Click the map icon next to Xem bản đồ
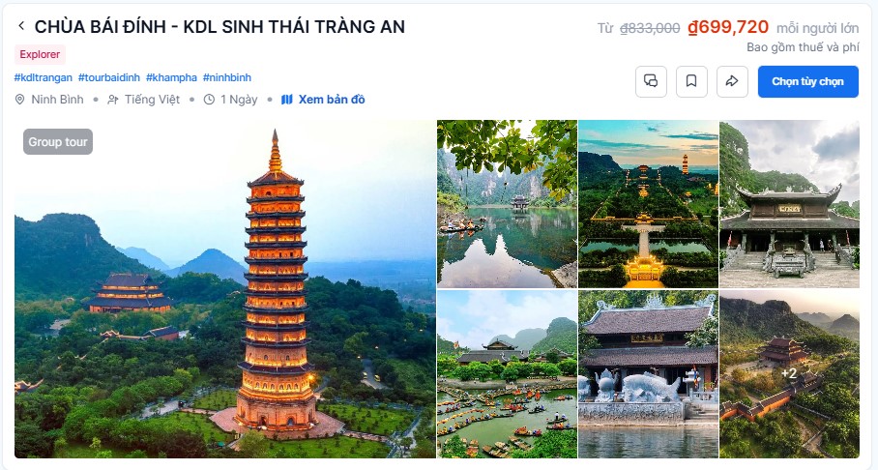Screen dimensions: 878x470 click(x=286, y=100)
